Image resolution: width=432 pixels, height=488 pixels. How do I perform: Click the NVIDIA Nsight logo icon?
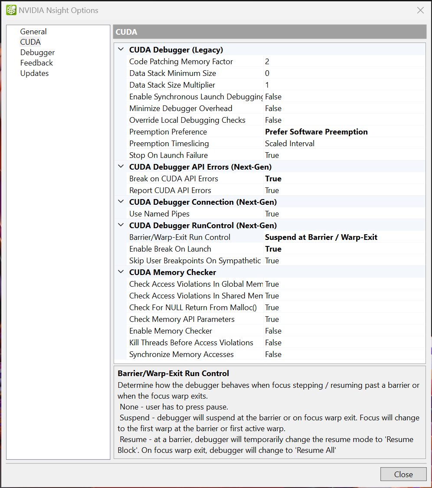pyautogui.click(x=11, y=10)
